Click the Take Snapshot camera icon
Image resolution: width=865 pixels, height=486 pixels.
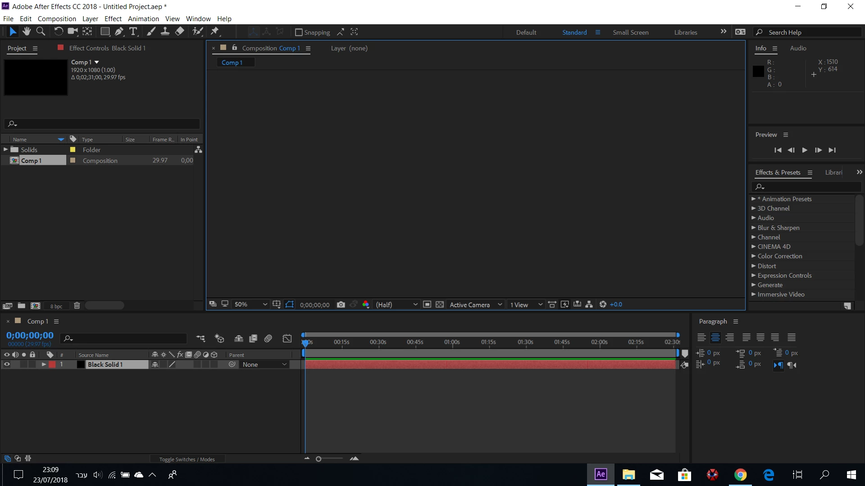(341, 305)
